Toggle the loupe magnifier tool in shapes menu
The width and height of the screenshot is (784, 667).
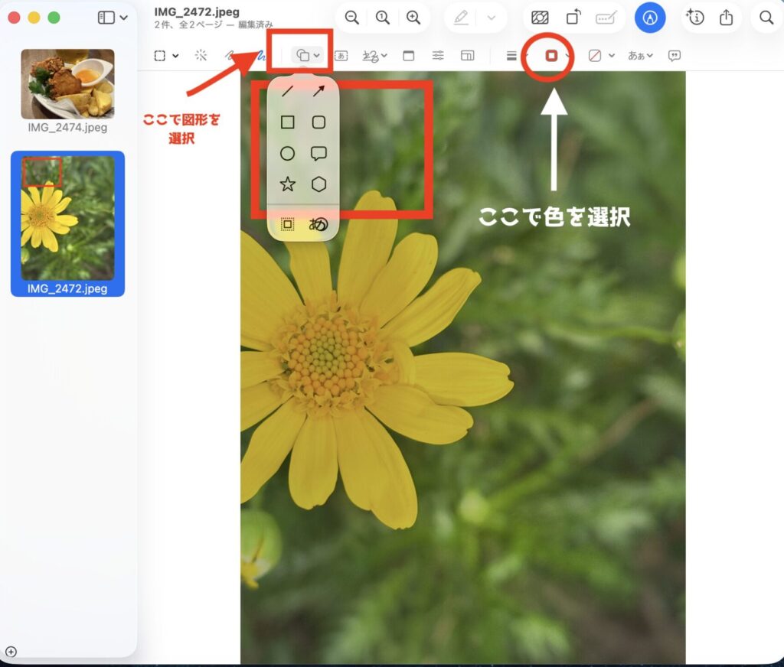tap(318, 224)
